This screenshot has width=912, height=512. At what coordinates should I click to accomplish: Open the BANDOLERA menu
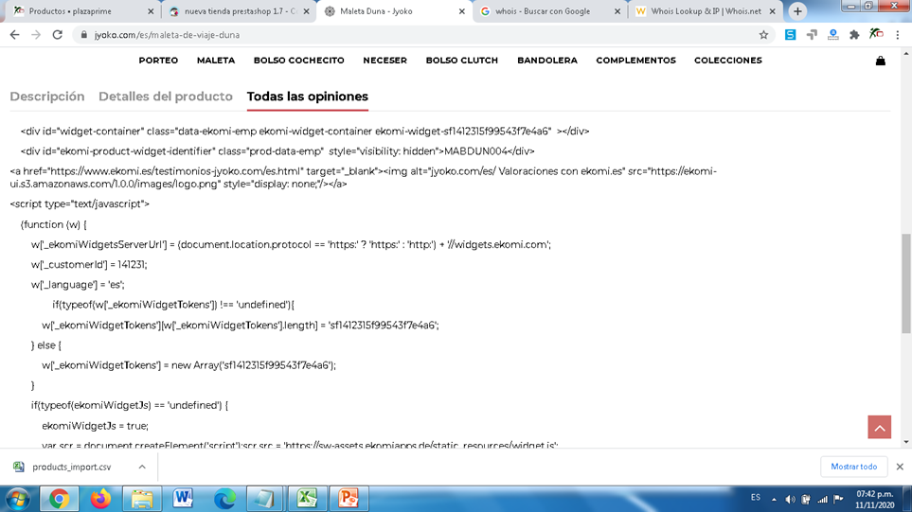click(x=547, y=61)
